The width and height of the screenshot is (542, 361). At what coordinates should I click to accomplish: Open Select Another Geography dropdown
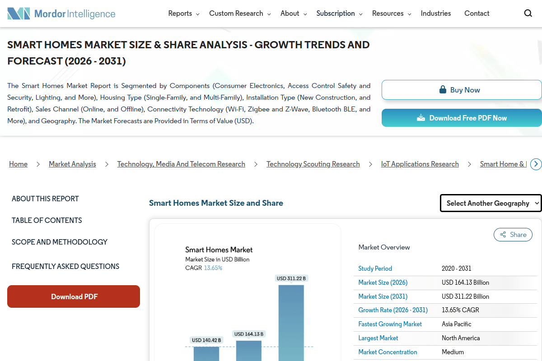click(x=491, y=203)
